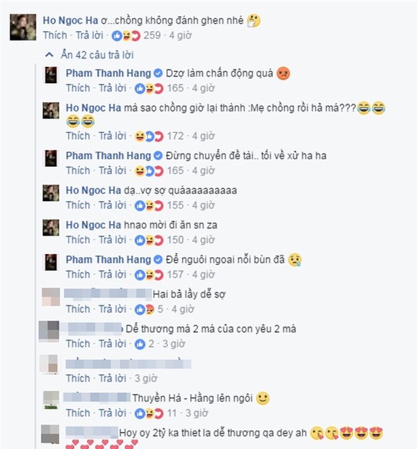The width and height of the screenshot is (418, 449).
Task: Like Ho Ngoc Ha's 'chồng không đánh ghen' comment
Action: [55, 36]
